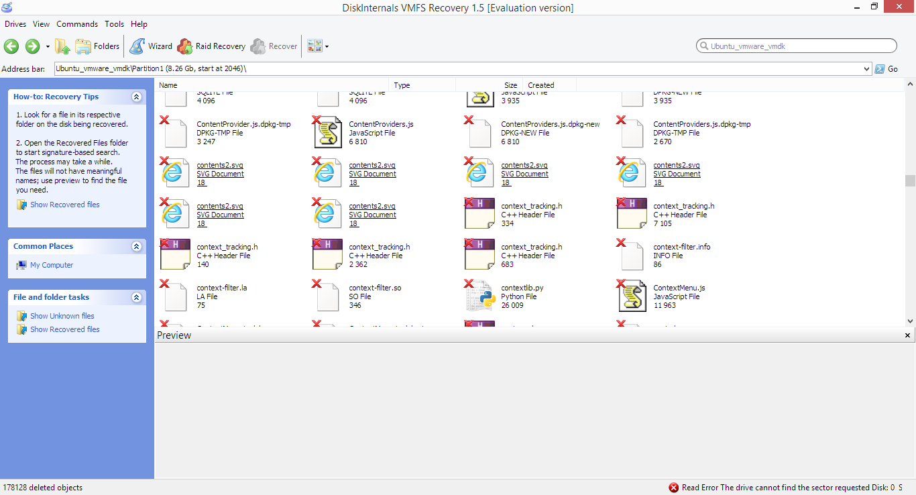Select ContentProviders.js JavaScript file icon

[329, 133]
